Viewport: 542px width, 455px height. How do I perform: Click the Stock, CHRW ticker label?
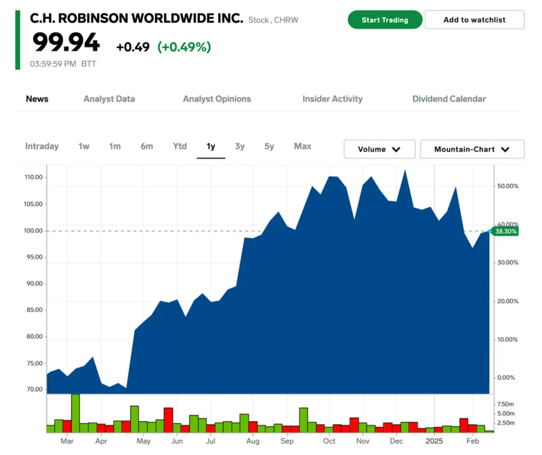coord(273,20)
